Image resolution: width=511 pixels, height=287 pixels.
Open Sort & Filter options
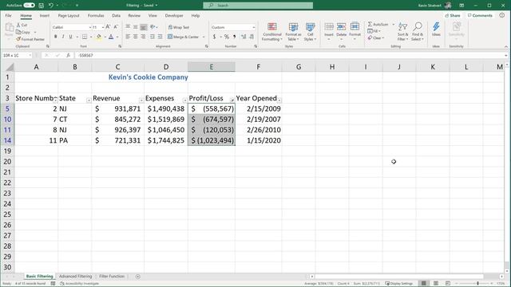[x=402, y=32]
